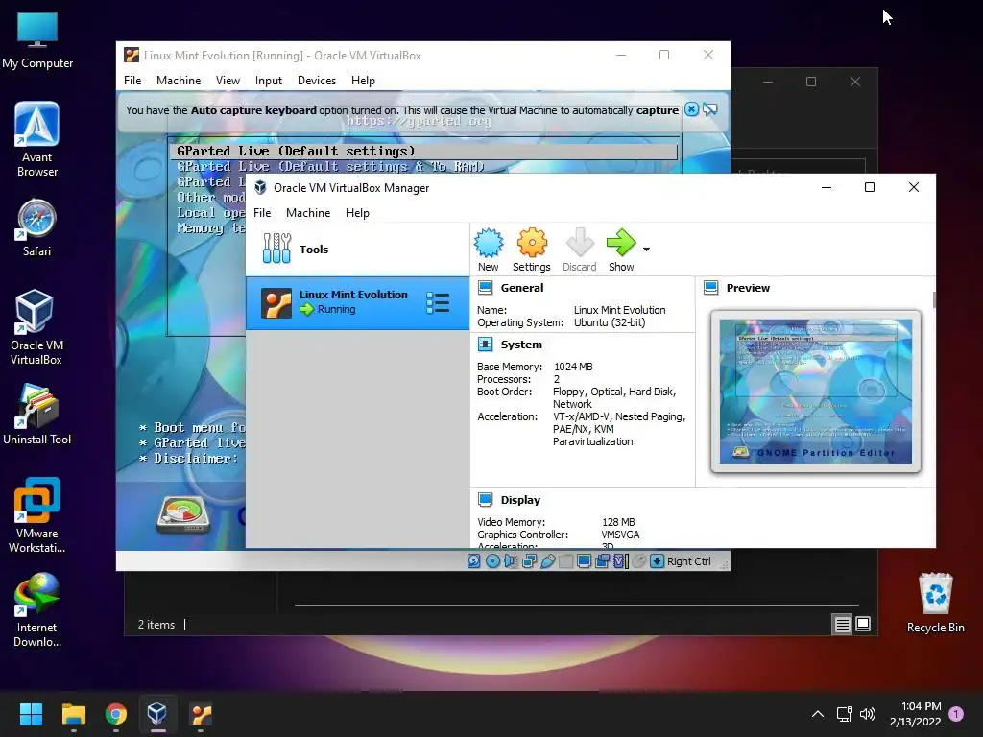983x737 pixels.
Task: Click the volume speaker tray icon
Action: tap(868, 714)
